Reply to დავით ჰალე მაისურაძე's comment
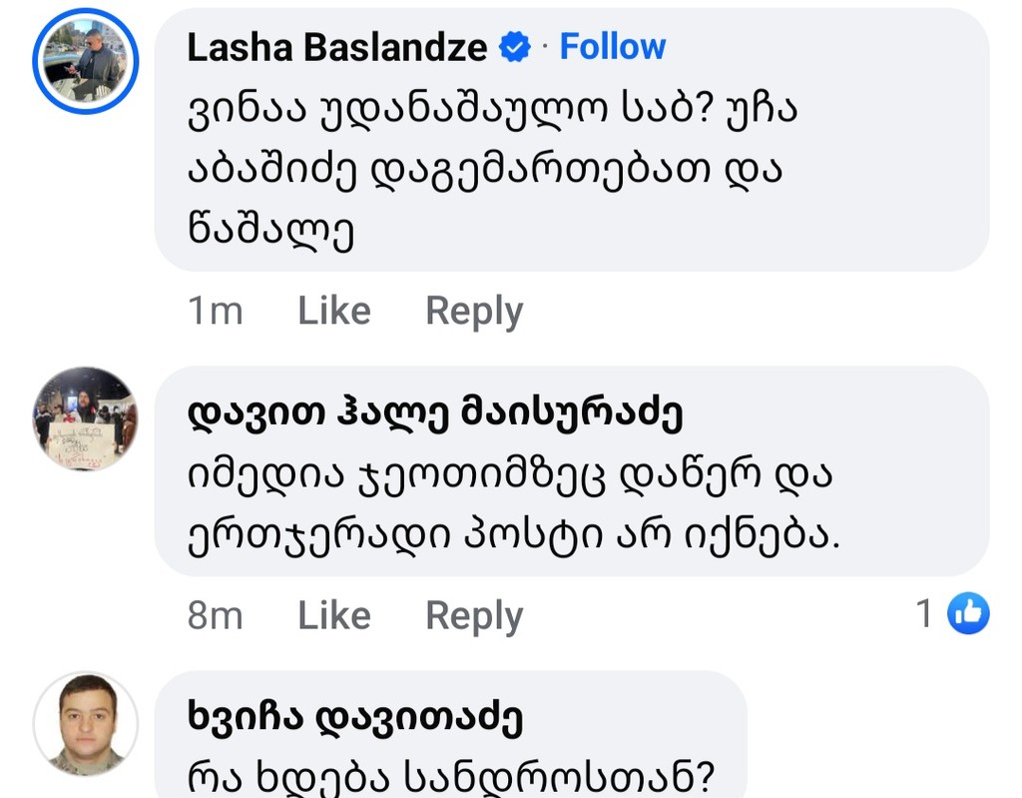1022x798 pixels. (474, 615)
